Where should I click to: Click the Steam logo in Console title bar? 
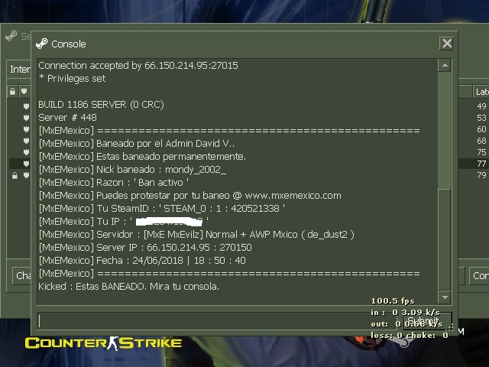click(42, 44)
